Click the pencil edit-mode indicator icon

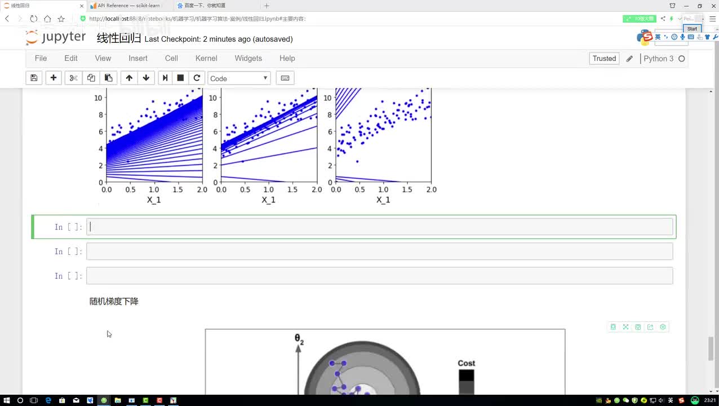pyautogui.click(x=629, y=59)
